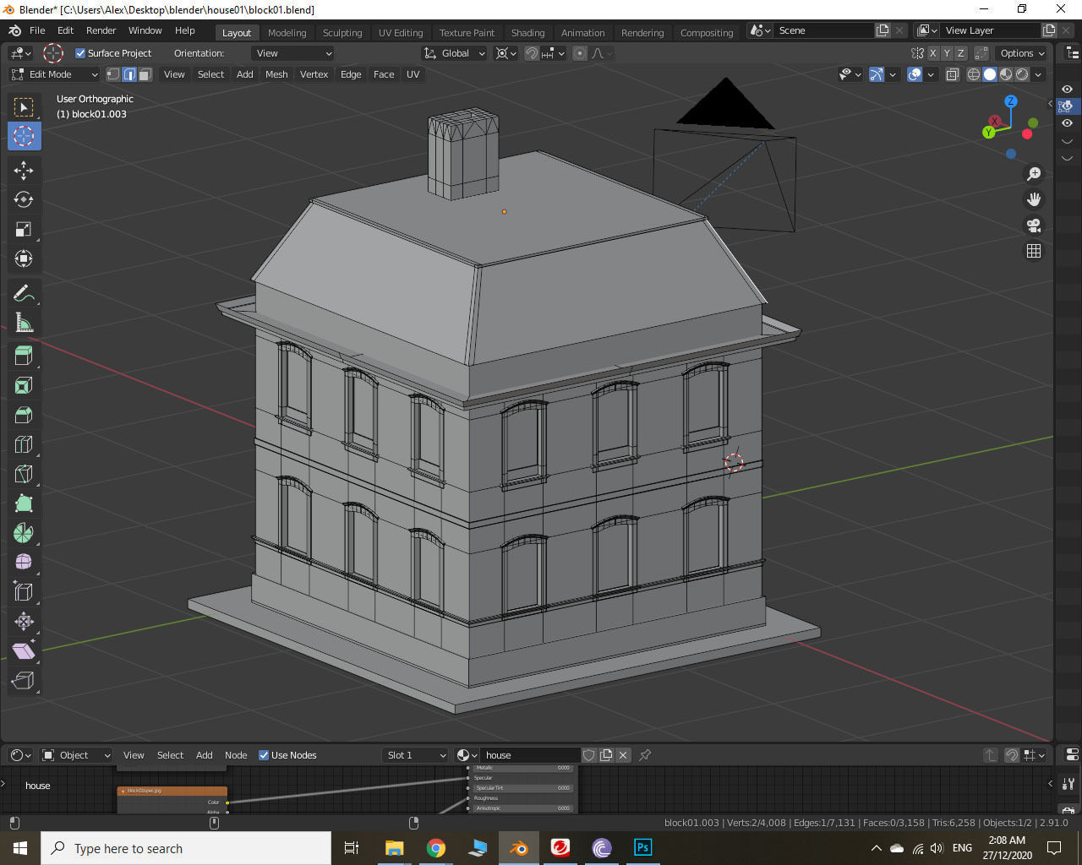Open the overlays dropdown arrow

coord(931,74)
